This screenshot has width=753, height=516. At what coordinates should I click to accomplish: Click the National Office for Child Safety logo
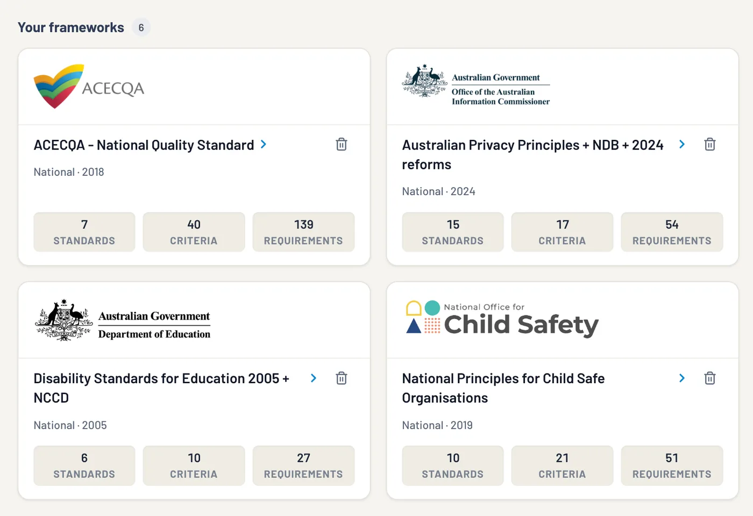(x=502, y=319)
